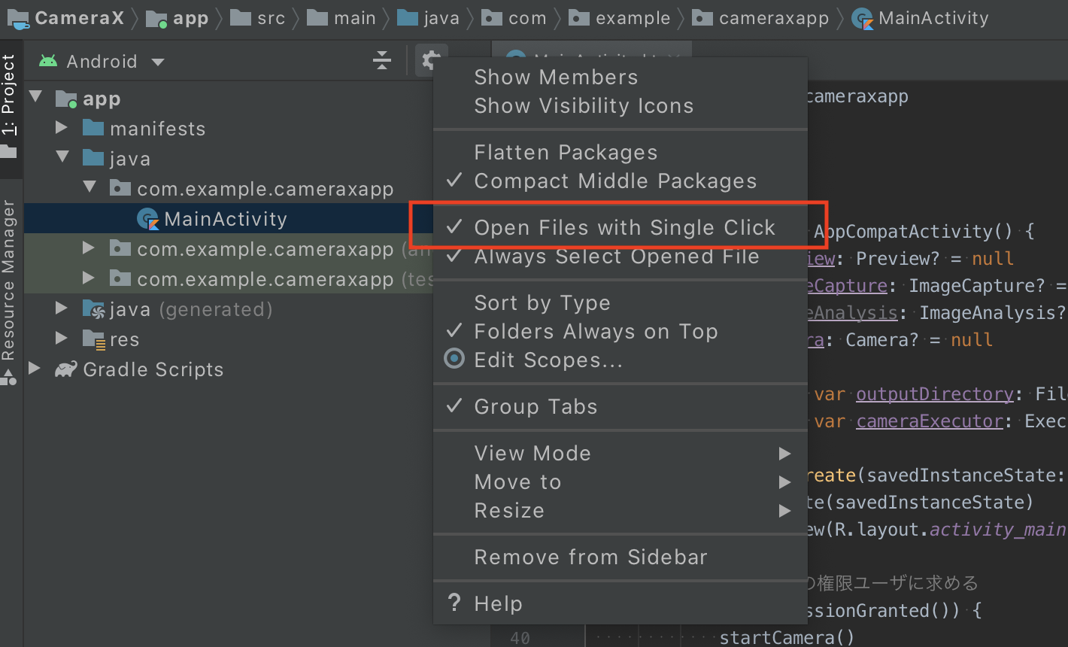Image resolution: width=1068 pixels, height=647 pixels.
Task: Click the question mark icon beside Help
Action: pos(454,603)
